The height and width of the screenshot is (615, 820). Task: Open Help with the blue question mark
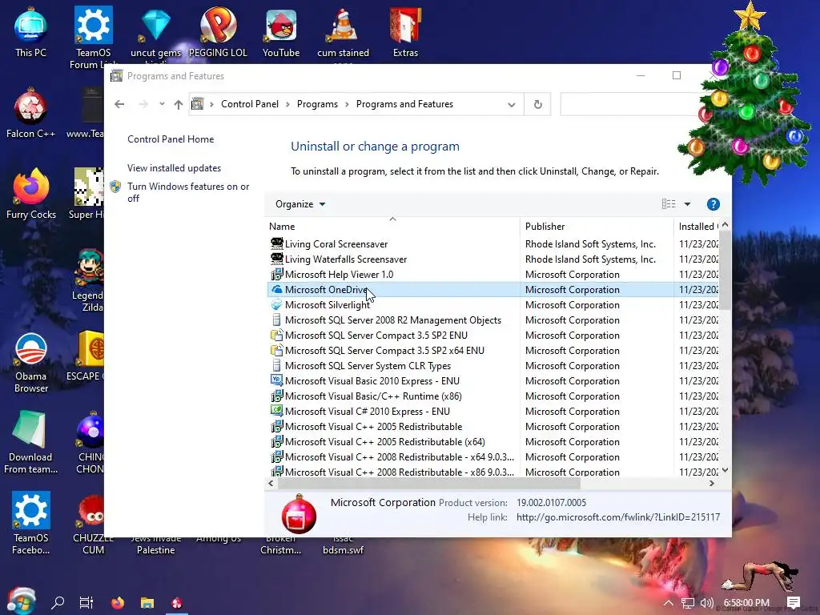[713, 204]
